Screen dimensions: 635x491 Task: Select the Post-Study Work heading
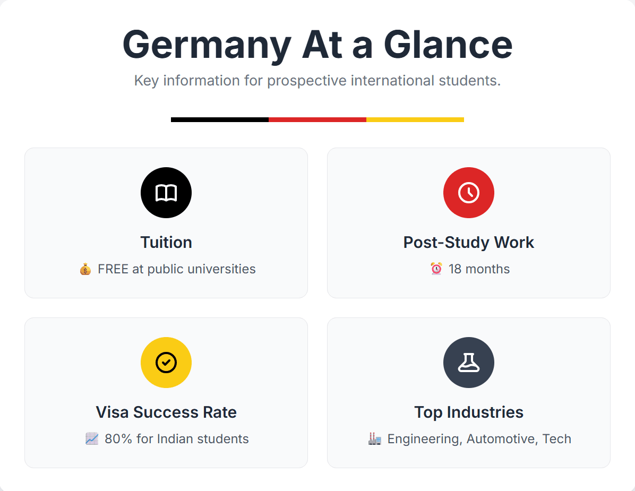tap(469, 243)
